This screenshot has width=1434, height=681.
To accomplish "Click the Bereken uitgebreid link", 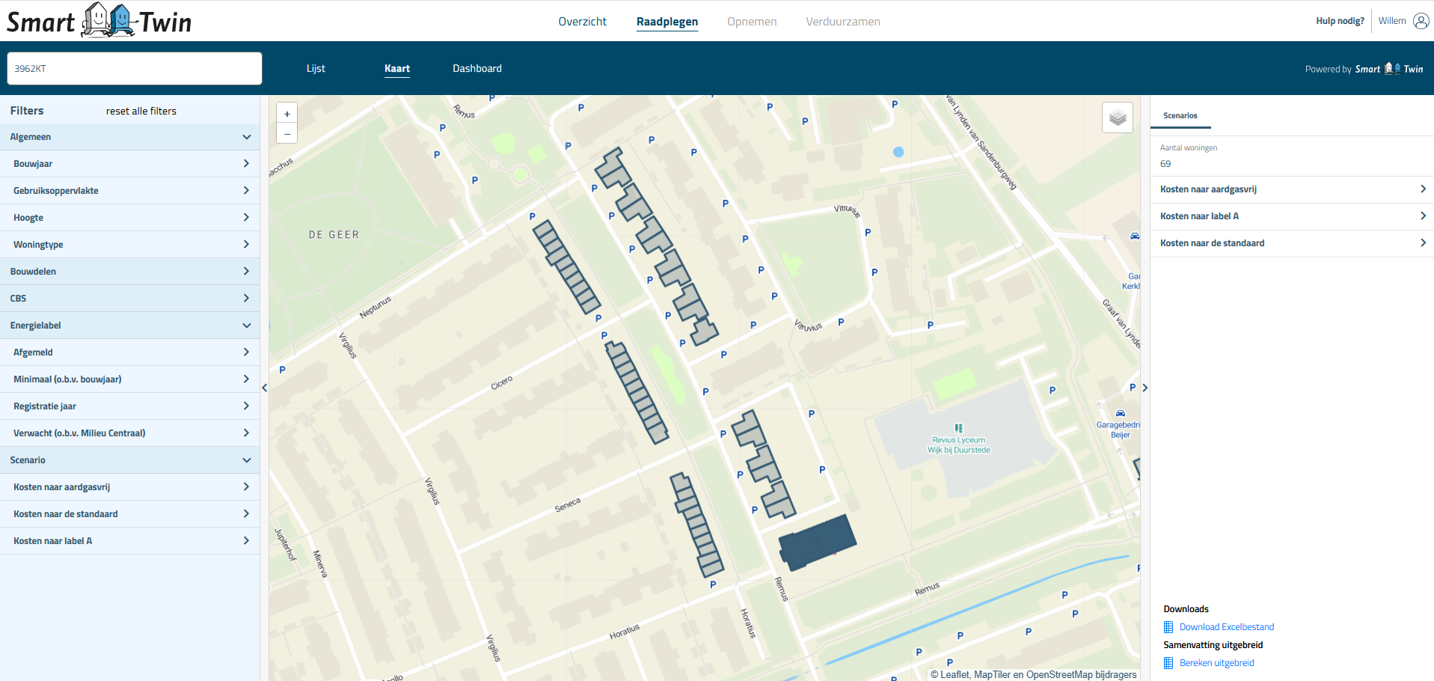I will click(1216, 663).
